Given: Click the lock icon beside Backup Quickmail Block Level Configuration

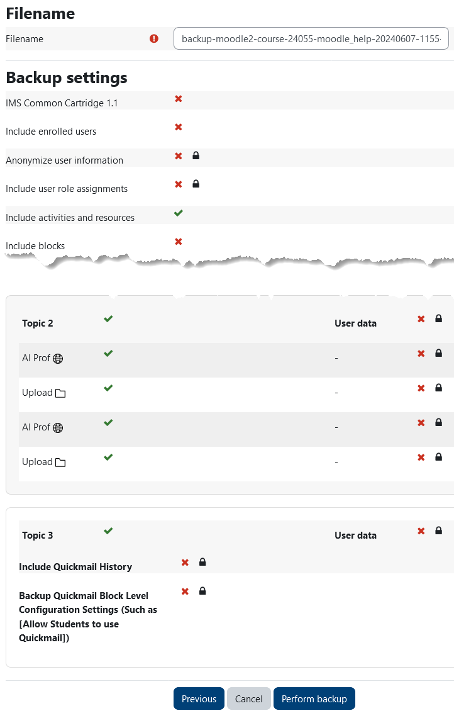Looking at the screenshot, I should (x=202, y=591).
